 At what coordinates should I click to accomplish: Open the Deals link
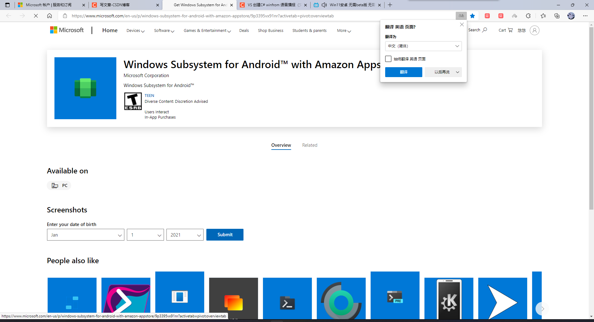pos(244,31)
